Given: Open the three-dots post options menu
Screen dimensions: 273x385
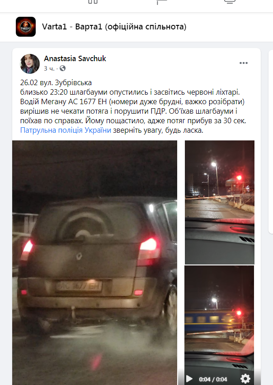Looking at the screenshot, I should tap(243, 63).
